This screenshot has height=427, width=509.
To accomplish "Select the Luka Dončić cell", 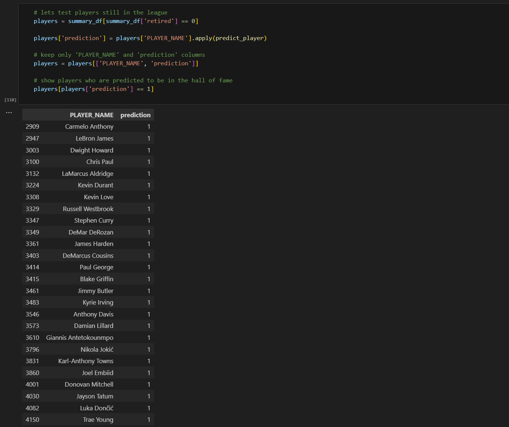I will tap(97, 408).
